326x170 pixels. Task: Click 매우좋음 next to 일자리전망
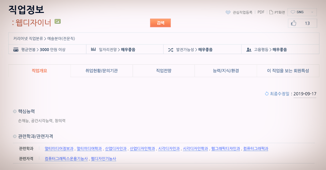[128, 50]
